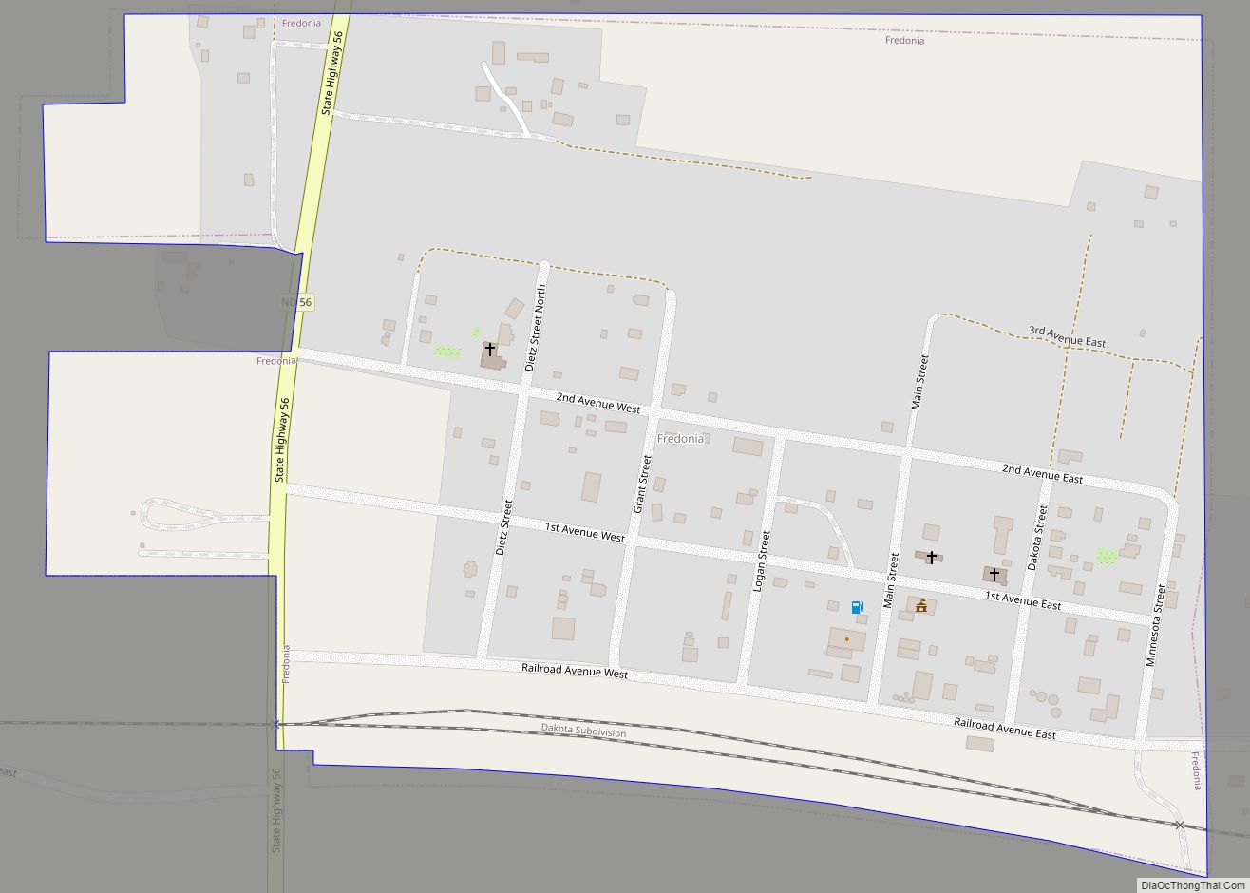Select the Dakota Street label
1250x893 pixels.
(x=1036, y=537)
